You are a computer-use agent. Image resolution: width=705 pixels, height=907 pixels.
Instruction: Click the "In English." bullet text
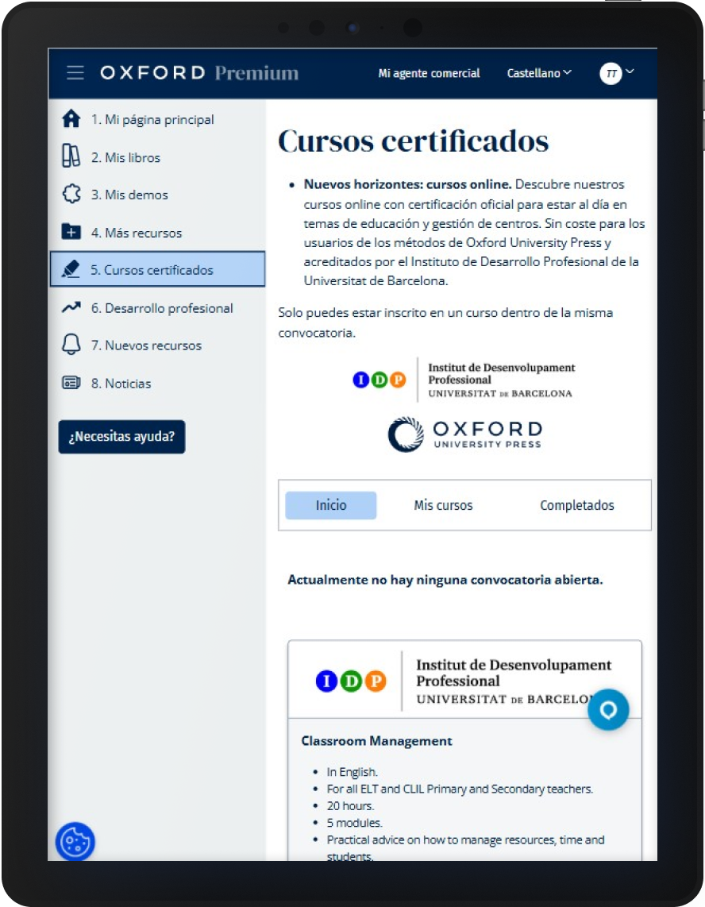352,772
